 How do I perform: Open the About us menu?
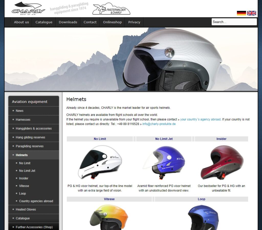click(21, 22)
